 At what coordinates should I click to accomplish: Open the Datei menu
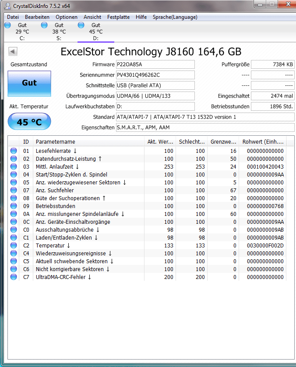tap(13, 17)
